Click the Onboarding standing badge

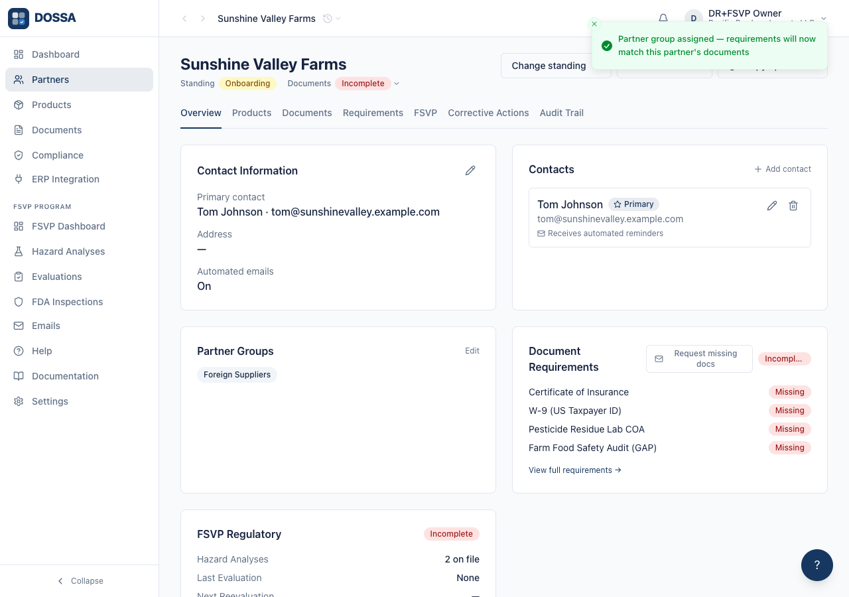(247, 84)
